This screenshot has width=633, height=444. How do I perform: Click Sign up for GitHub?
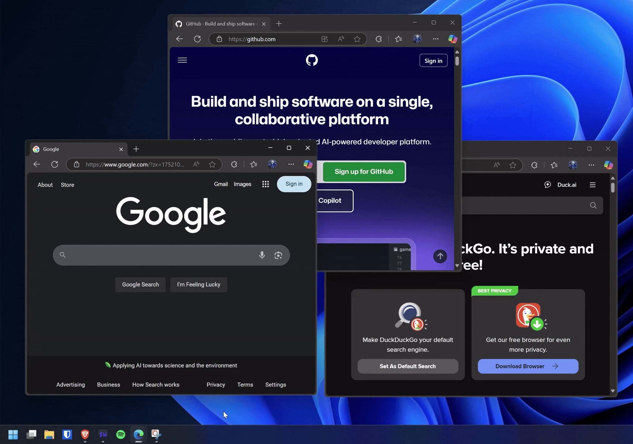[364, 171]
